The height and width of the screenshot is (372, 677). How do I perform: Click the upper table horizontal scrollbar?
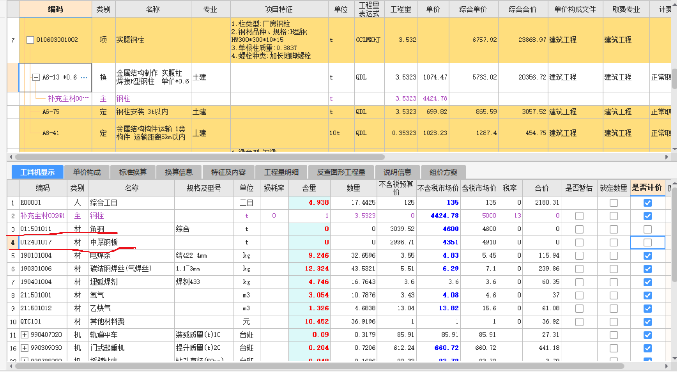[x=200, y=157]
